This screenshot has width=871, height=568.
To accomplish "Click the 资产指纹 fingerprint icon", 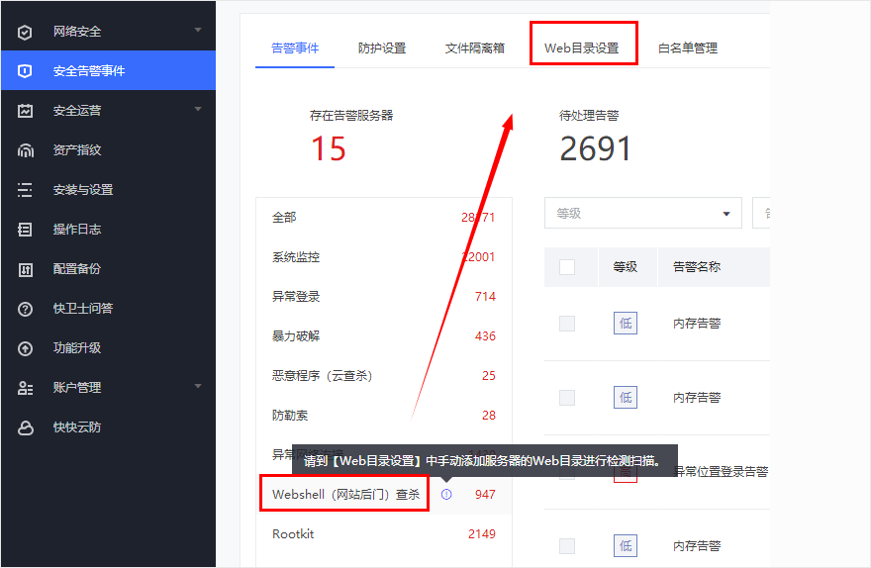I will point(26,150).
